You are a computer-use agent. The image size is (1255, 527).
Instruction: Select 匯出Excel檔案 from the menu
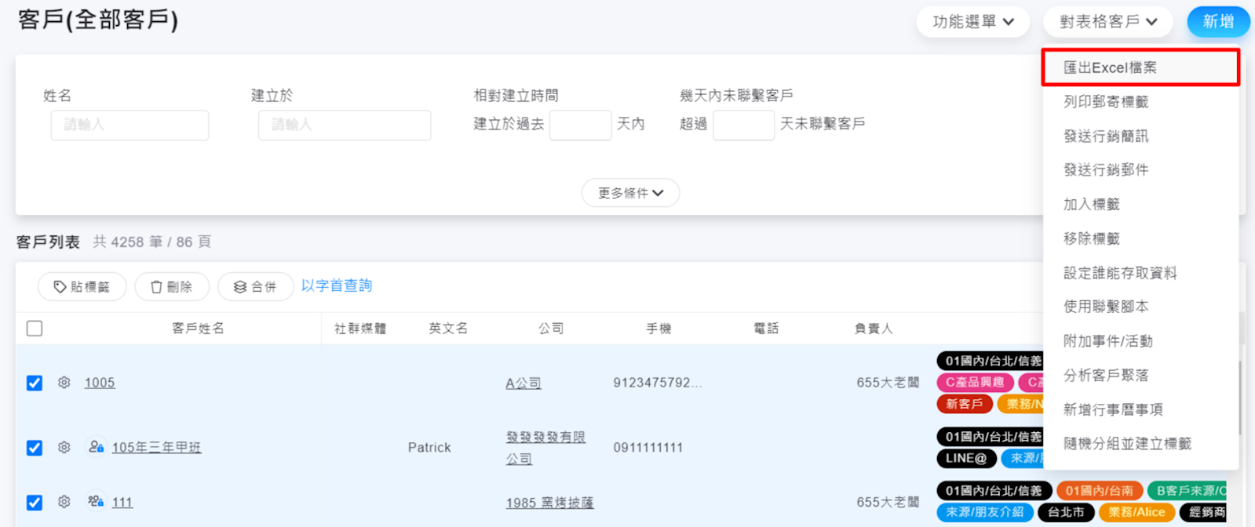click(1110, 67)
